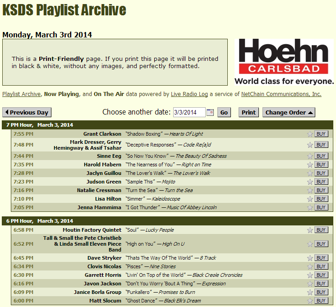Click artist name Harold Mabern
336x307 pixels.
tap(102, 165)
